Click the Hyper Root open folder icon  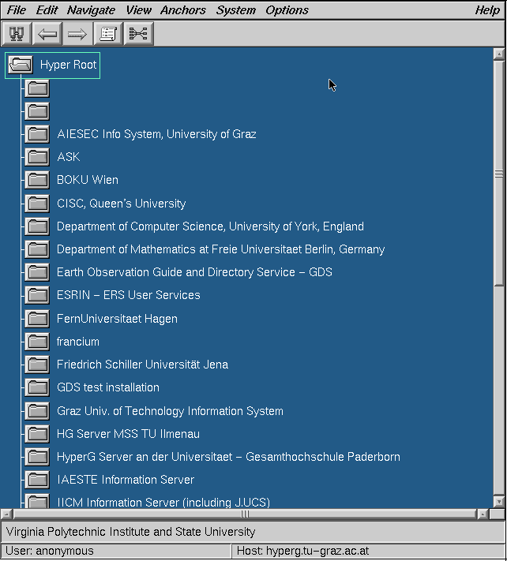coord(21,65)
